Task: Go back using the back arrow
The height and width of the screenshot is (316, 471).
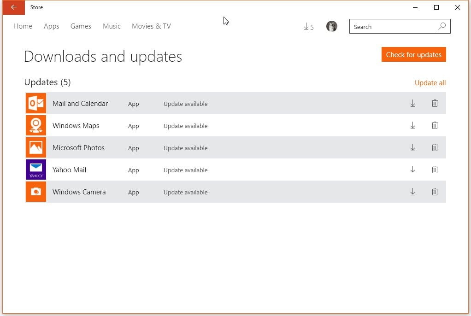Action: pyautogui.click(x=13, y=7)
